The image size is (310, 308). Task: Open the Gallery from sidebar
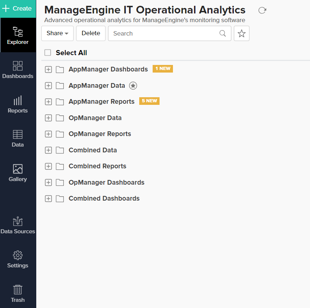pos(18,173)
